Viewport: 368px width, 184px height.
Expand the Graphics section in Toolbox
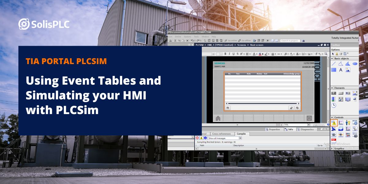(x=332, y=148)
